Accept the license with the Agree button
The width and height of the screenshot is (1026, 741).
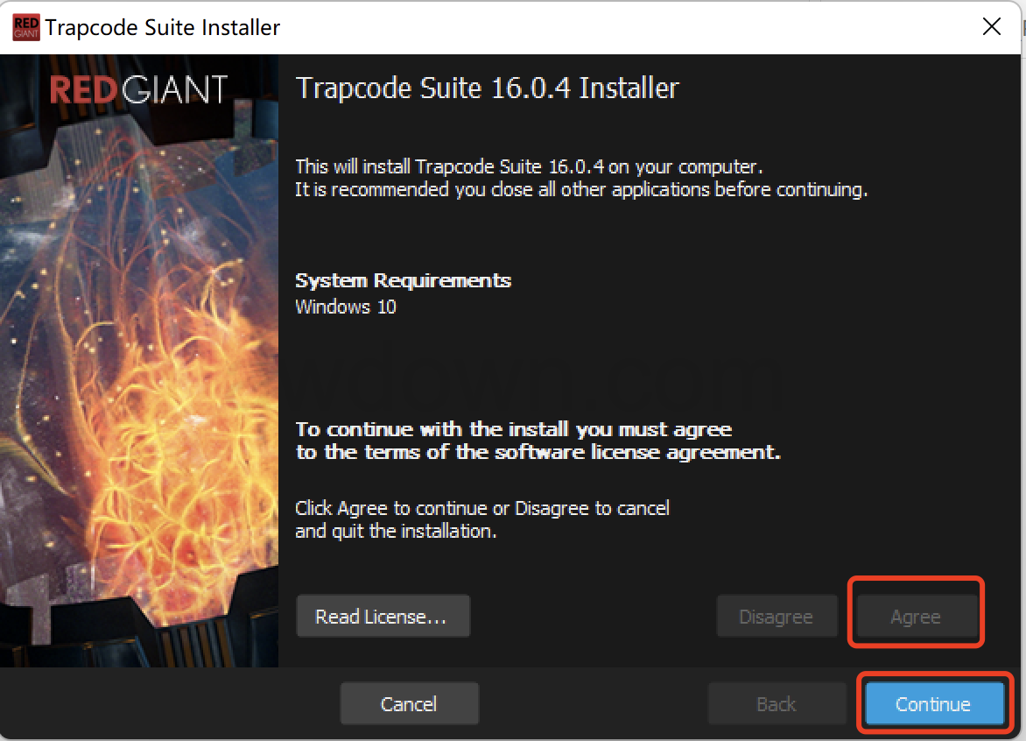(916, 617)
